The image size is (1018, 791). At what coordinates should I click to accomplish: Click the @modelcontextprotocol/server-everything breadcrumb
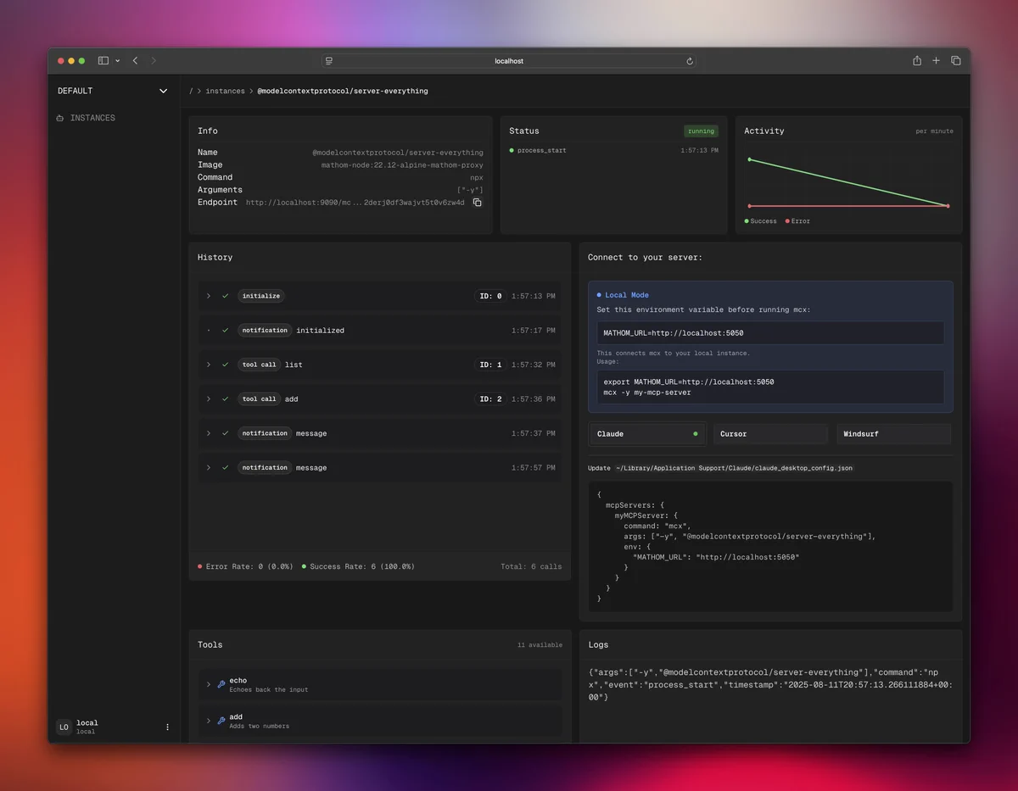pyautogui.click(x=343, y=91)
